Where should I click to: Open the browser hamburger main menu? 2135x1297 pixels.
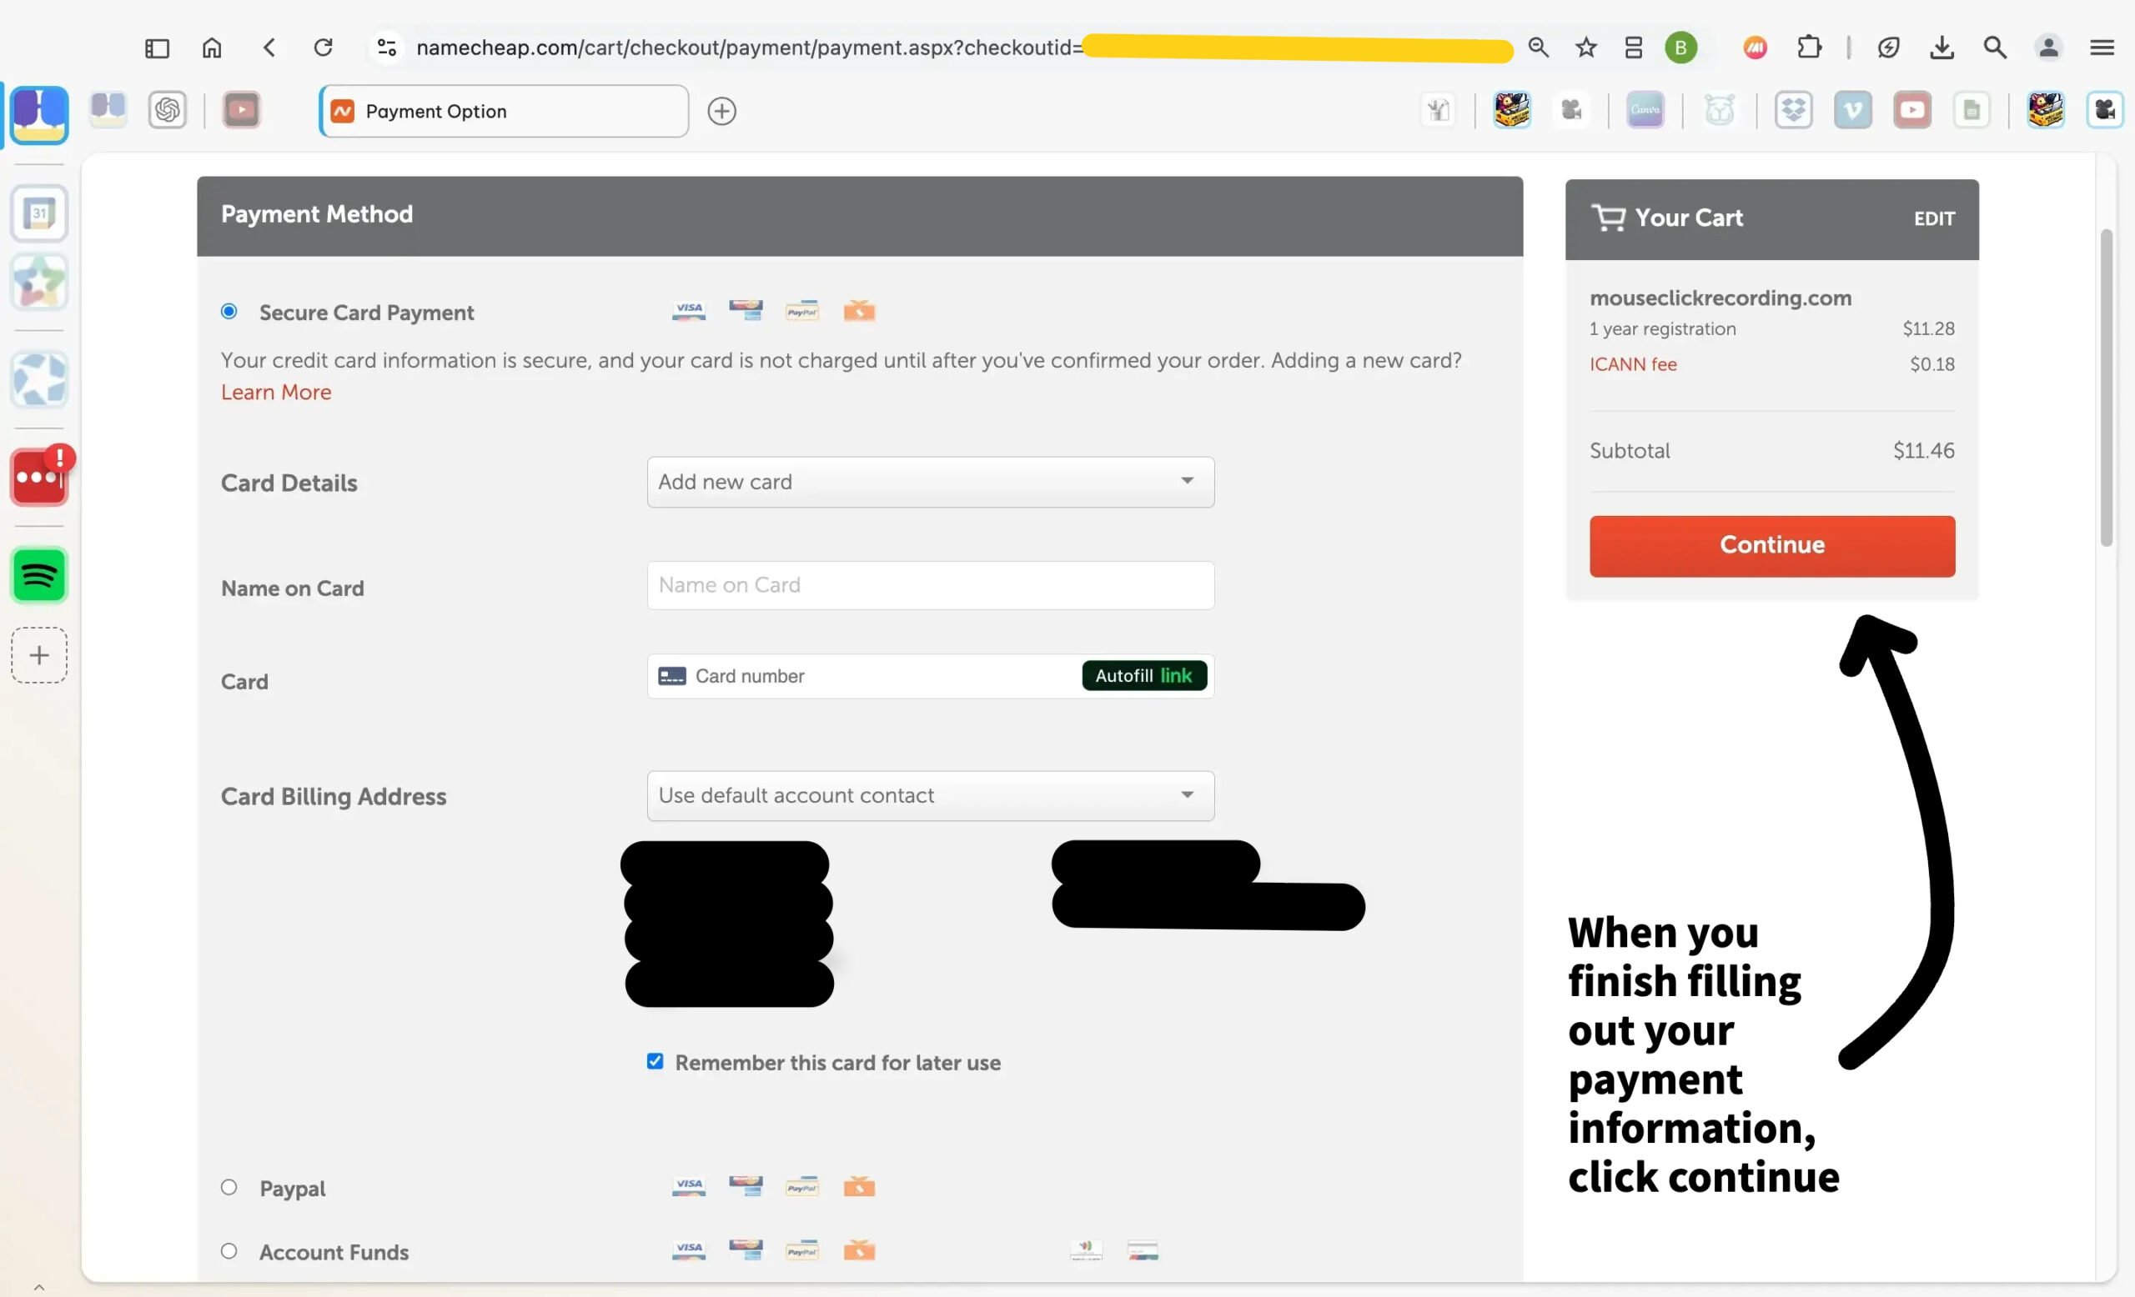click(2102, 48)
